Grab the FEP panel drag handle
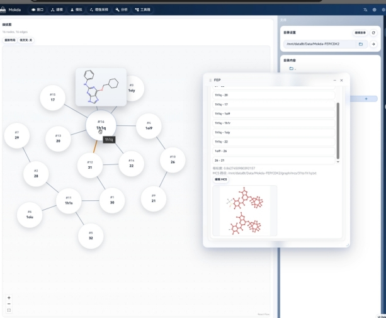The height and width of the screenshot is (318, 386). [x=210, y=80]
